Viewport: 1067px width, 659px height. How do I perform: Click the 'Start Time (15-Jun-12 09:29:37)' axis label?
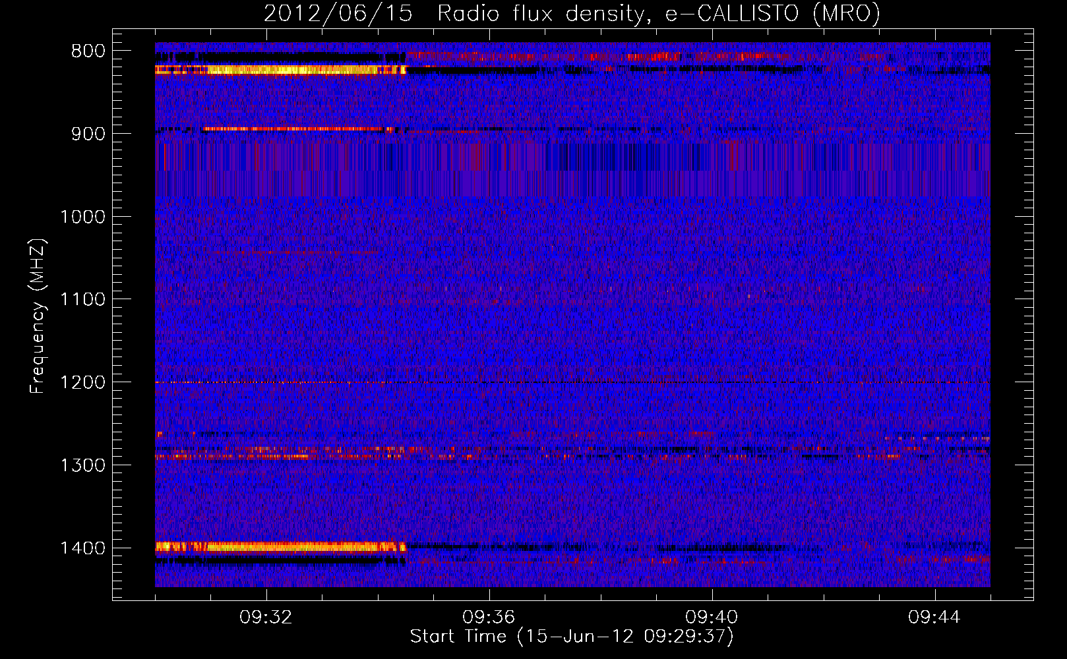point(572,637)
